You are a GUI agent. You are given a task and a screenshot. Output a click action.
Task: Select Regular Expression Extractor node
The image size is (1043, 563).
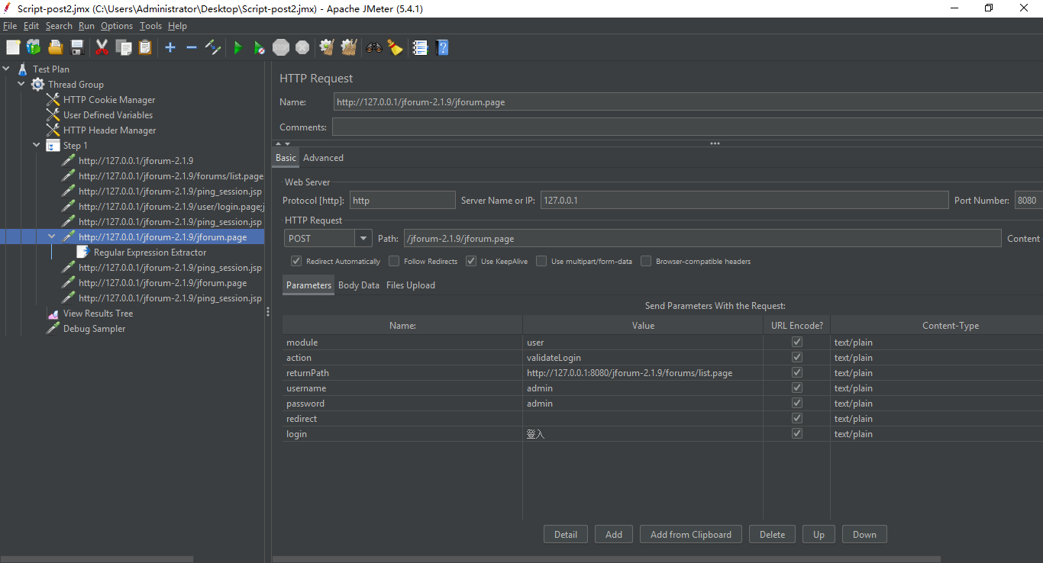click(150, 253)
